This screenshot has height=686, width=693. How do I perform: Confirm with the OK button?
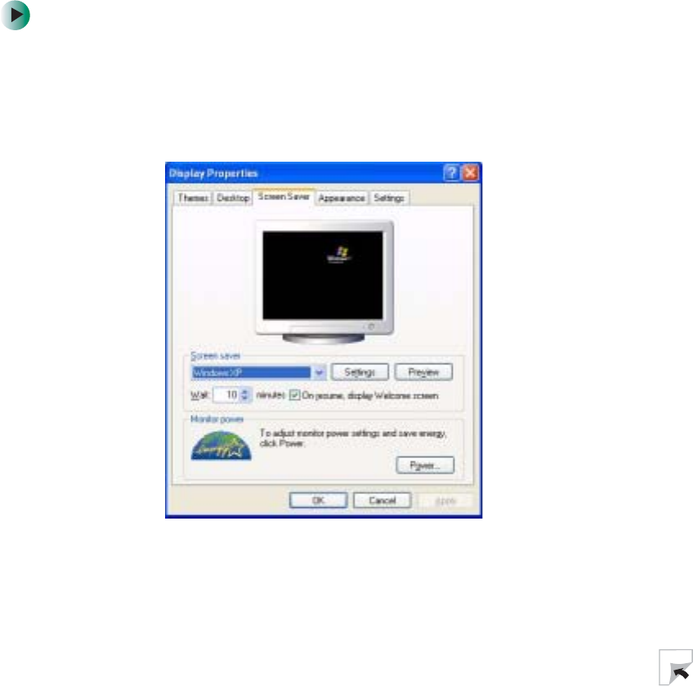click(318, 501)
